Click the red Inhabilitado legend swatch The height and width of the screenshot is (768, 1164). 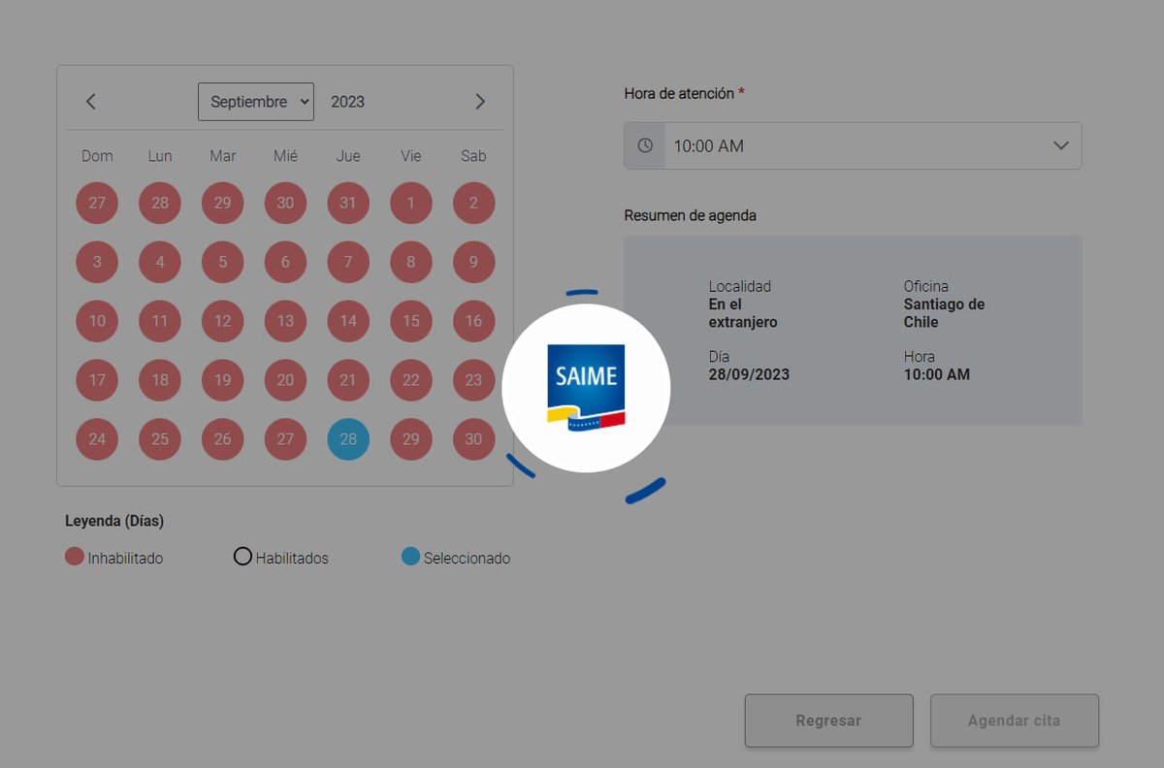75,557
